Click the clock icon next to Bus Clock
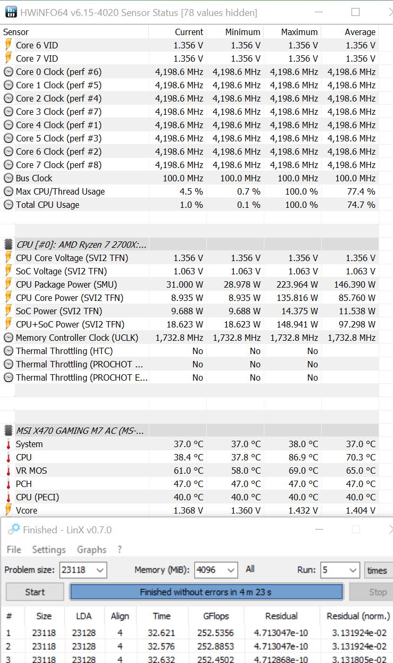 pos(9,178)
